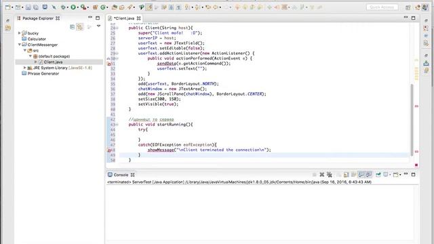Select the Phrase Generator project

[x=43, y=74]
